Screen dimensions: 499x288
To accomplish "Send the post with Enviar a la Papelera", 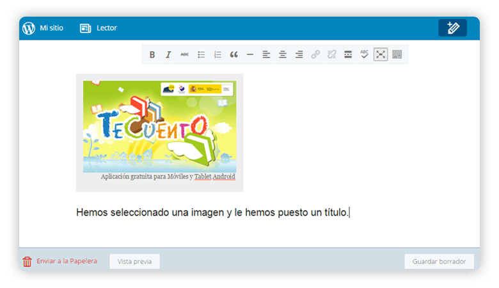I will tap(67, 261).
